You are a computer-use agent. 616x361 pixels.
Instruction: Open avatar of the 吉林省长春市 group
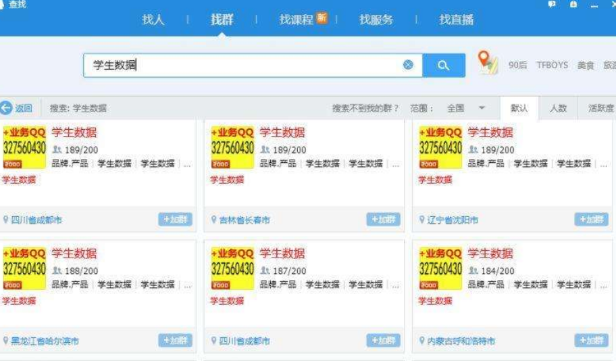point(232,147)
